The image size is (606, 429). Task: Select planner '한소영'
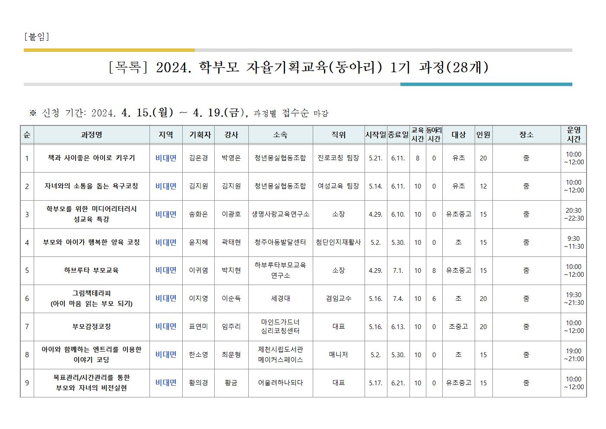coord(199,355)
